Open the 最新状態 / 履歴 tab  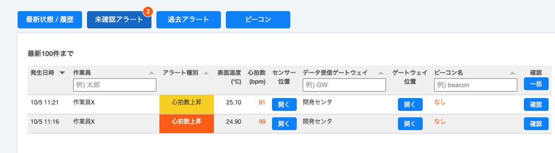coord(50,20)
